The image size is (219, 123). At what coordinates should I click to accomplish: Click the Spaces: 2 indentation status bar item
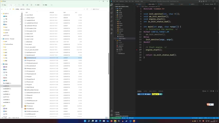pyautogui.click(x=201, y=118)
